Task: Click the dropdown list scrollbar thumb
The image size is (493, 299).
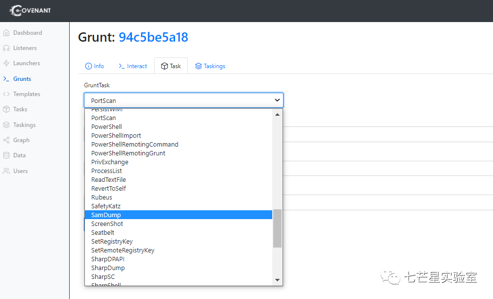Action: tap(277, 228)
